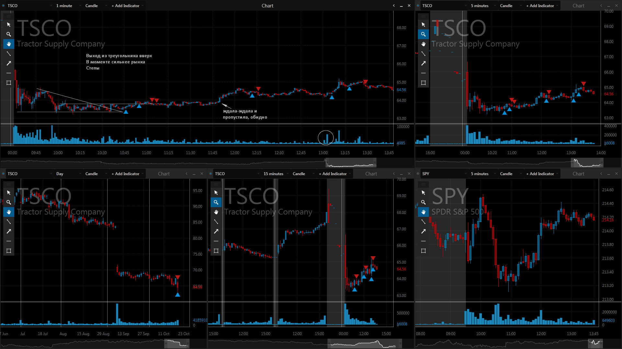Click navigator range slider under SPY chart

(595, 343)
